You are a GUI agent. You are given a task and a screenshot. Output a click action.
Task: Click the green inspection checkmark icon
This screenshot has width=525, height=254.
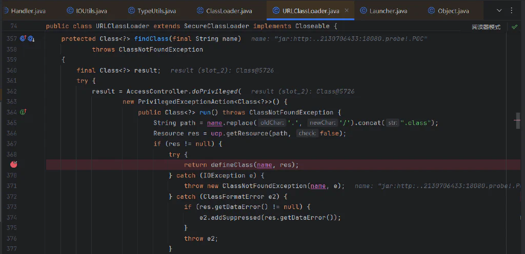(x=514, y=27)
